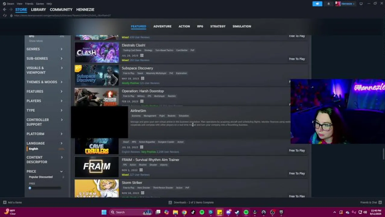Go to the COMMUNITY section
Viewport: 385px width, 217px height.
(61, 10)
